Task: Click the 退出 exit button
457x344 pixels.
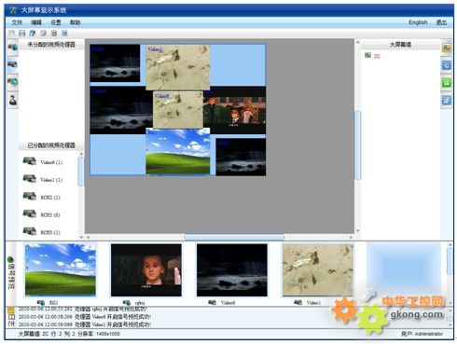Action: (441, 22)
